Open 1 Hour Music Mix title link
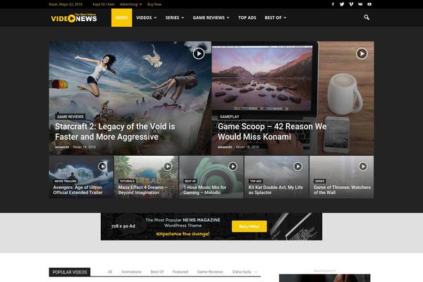Viewport: 423px width, 282px height. click(x=204, y=190)
